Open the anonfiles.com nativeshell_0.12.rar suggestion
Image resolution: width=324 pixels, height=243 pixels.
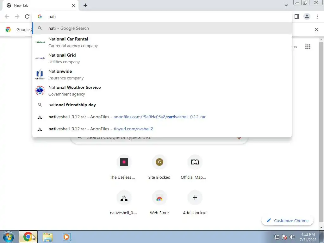pos(162,117)
